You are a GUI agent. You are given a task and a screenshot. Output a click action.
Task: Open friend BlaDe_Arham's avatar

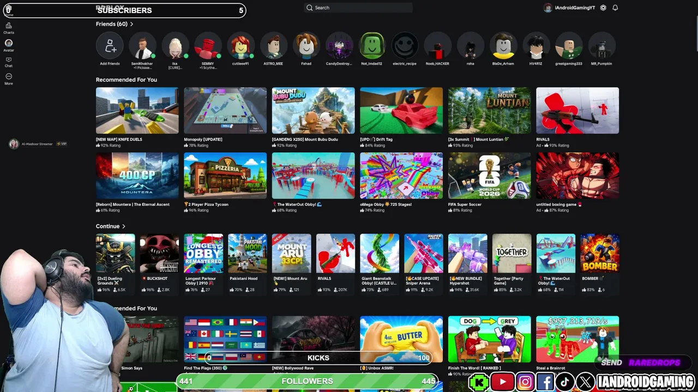tap(503, 46)
